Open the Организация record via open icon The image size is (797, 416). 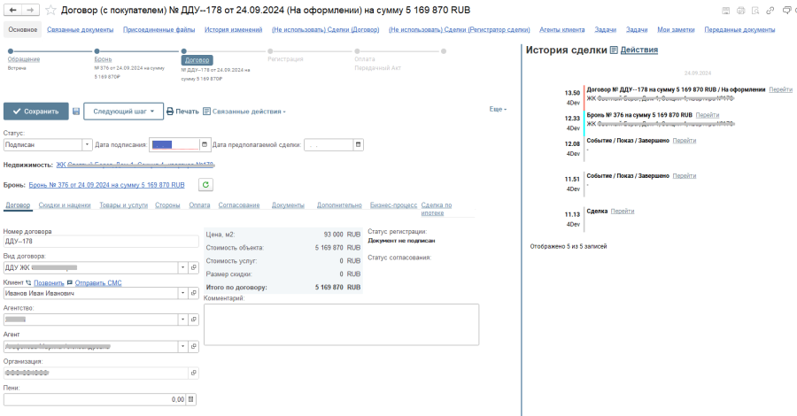pos(193,373)
